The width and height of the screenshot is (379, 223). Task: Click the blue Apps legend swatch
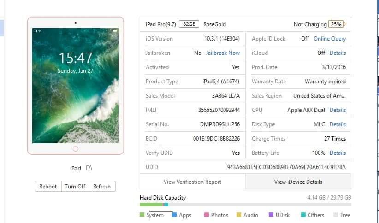coord(174,215)
